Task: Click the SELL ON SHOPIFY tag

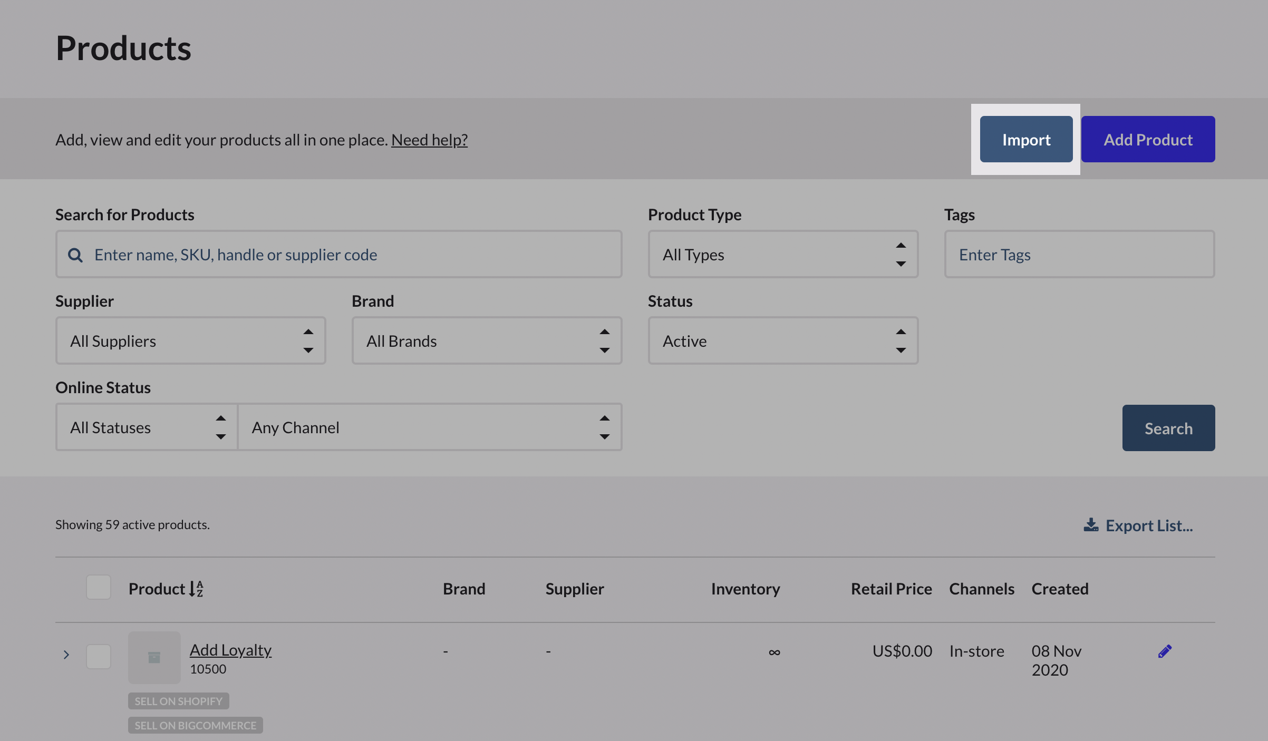Action: (178, 701)
